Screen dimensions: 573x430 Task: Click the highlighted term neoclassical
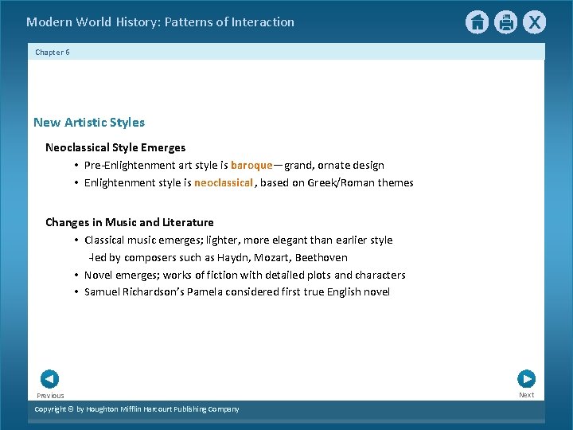224,182
